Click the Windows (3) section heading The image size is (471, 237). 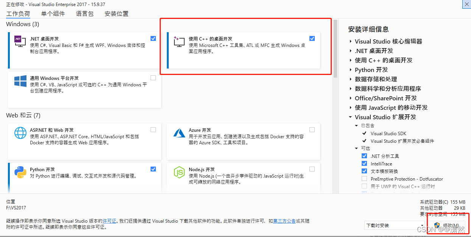click(23, 24)
